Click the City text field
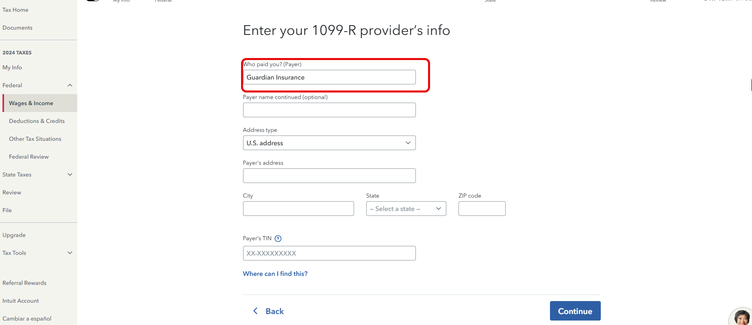The height and width of the screenshot is (325, 752). click(298, 209)
